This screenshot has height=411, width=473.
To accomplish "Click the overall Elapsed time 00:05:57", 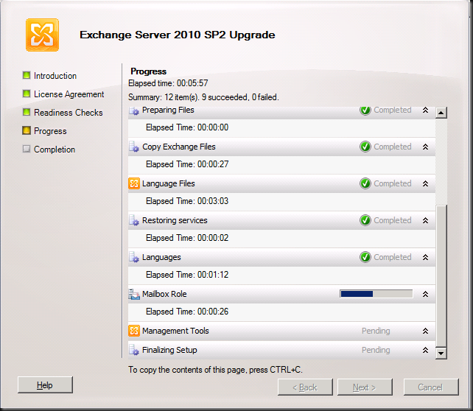I will 168,83.
